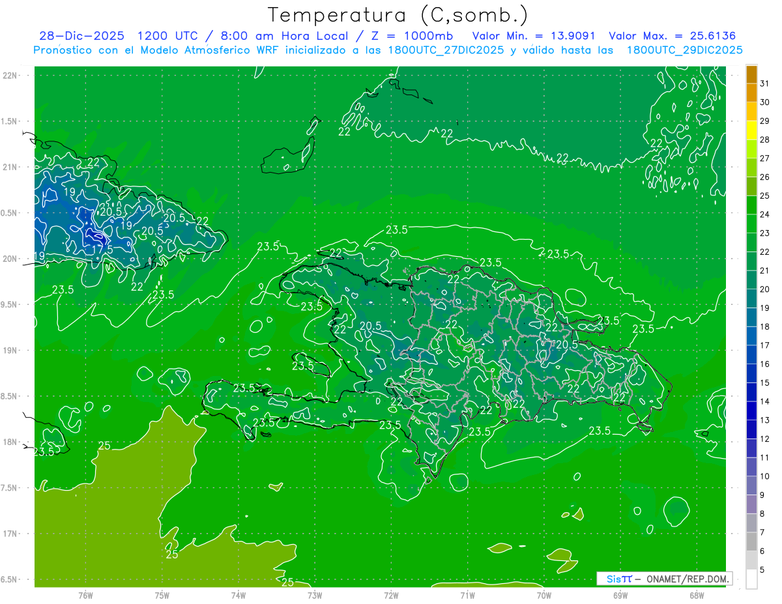Image resolution: width=782 pixels, height=604 pixels.
Task: Click the '73W' longitude axis label
Action: [x=315, y=596]
